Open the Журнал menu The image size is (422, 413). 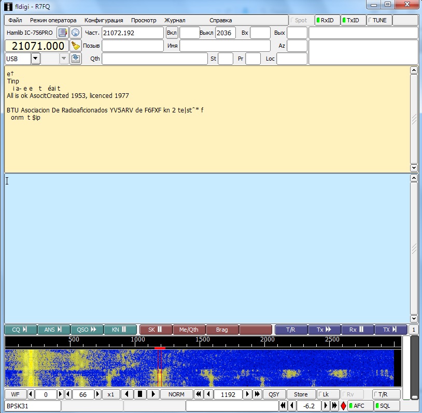coord(175,20)
